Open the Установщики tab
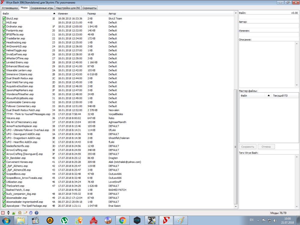Viewport: 300px width, 225px height. point(10,8)
